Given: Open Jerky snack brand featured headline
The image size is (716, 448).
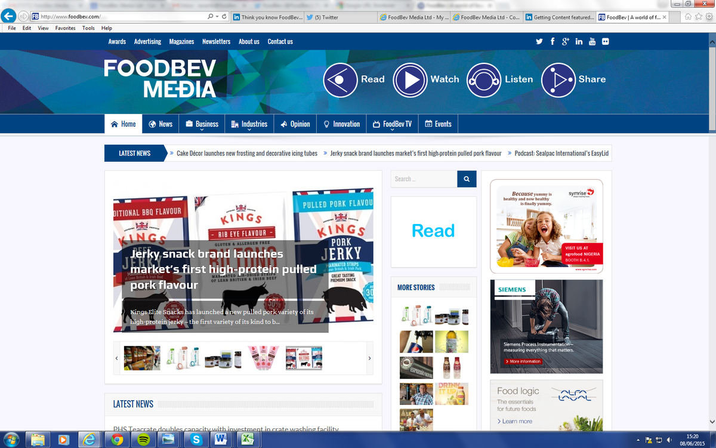Looking at the screenshot, I should (x=224, y=269).
